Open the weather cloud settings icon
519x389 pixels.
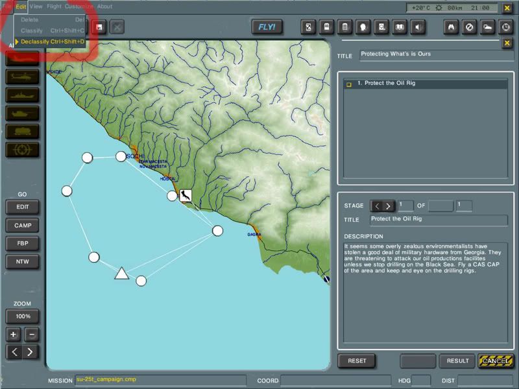[487, 27]
